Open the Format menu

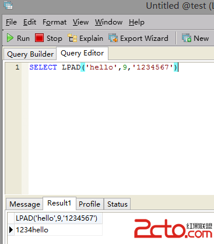click(x=54, y=22)
